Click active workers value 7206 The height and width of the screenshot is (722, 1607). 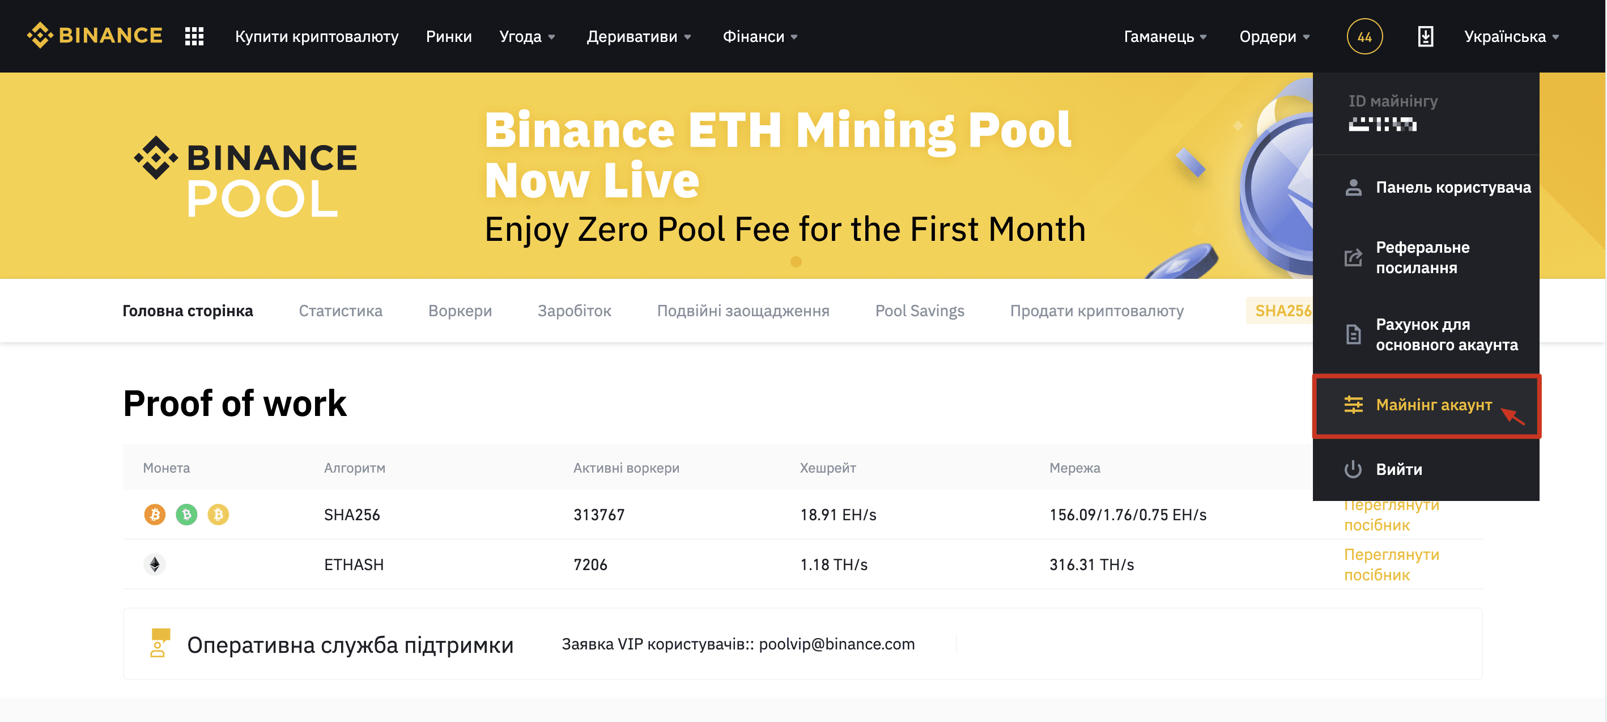coord(590,564)
